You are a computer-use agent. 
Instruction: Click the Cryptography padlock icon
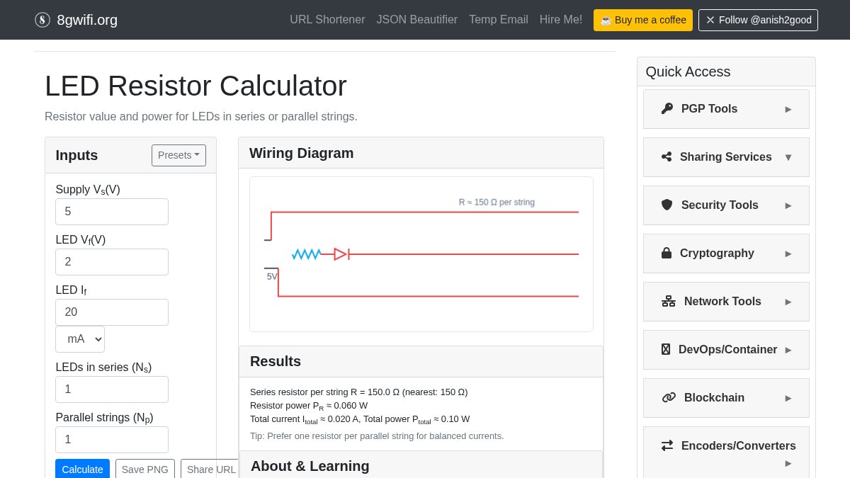pos(667,253)
